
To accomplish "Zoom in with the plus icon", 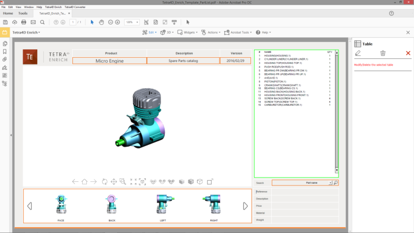I will [117, 22].
